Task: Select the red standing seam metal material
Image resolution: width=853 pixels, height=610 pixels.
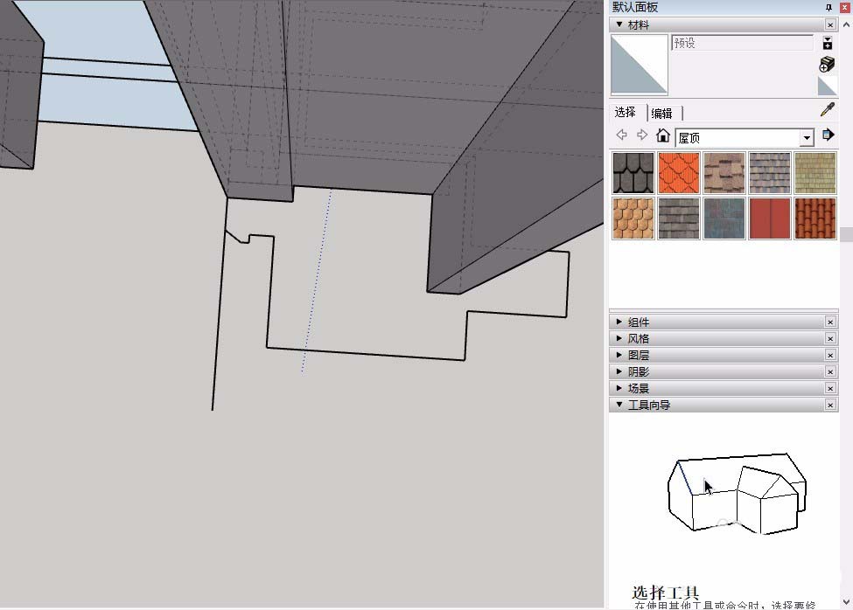Action: point(769,218)
